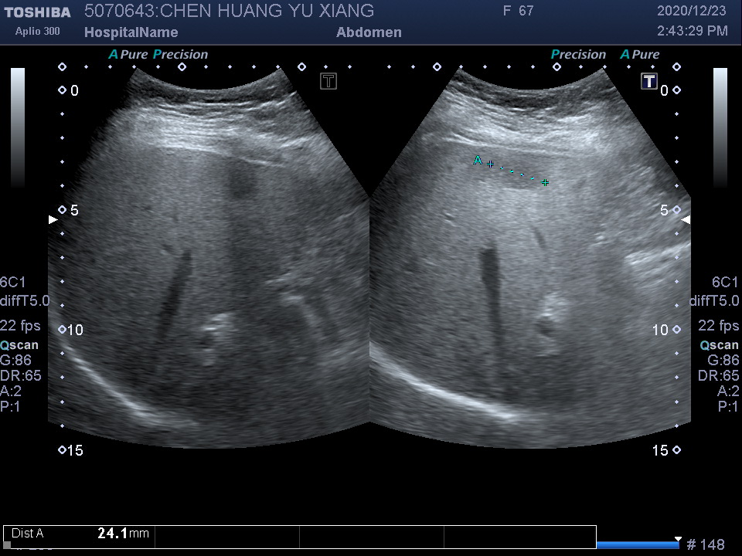Click the blue cine frame progress bar

pos(638,545)
